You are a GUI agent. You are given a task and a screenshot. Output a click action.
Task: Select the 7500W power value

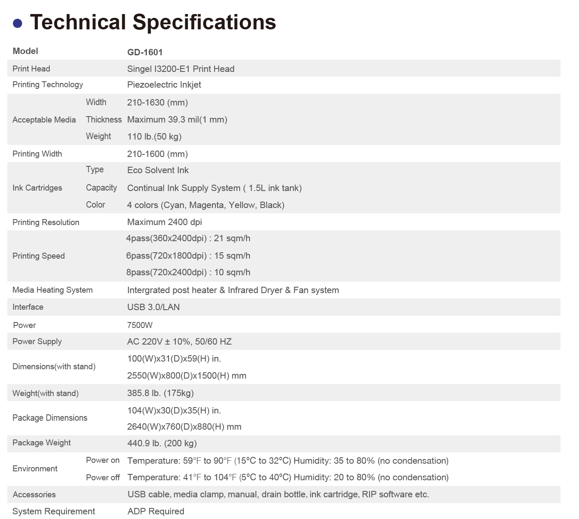pyautogui.click(x=140, y=325)
